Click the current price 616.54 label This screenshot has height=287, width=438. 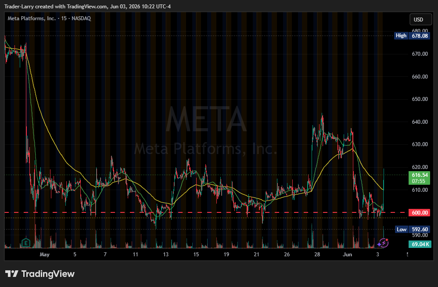coord(420,178)
